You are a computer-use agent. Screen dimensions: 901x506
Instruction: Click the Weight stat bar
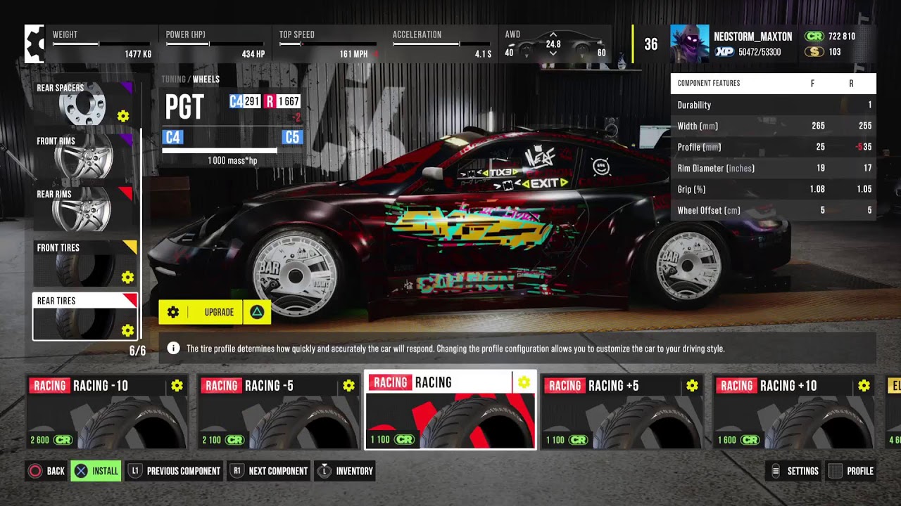(x=102, y=44)
